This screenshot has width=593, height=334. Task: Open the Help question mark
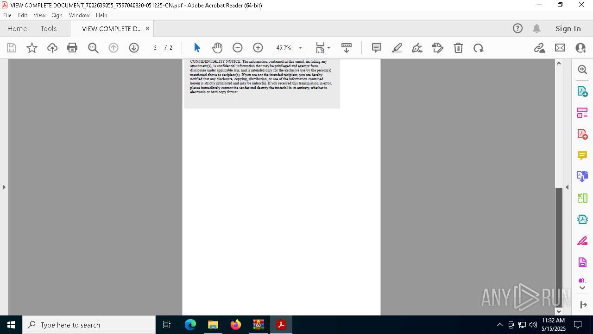coord(517,28)
